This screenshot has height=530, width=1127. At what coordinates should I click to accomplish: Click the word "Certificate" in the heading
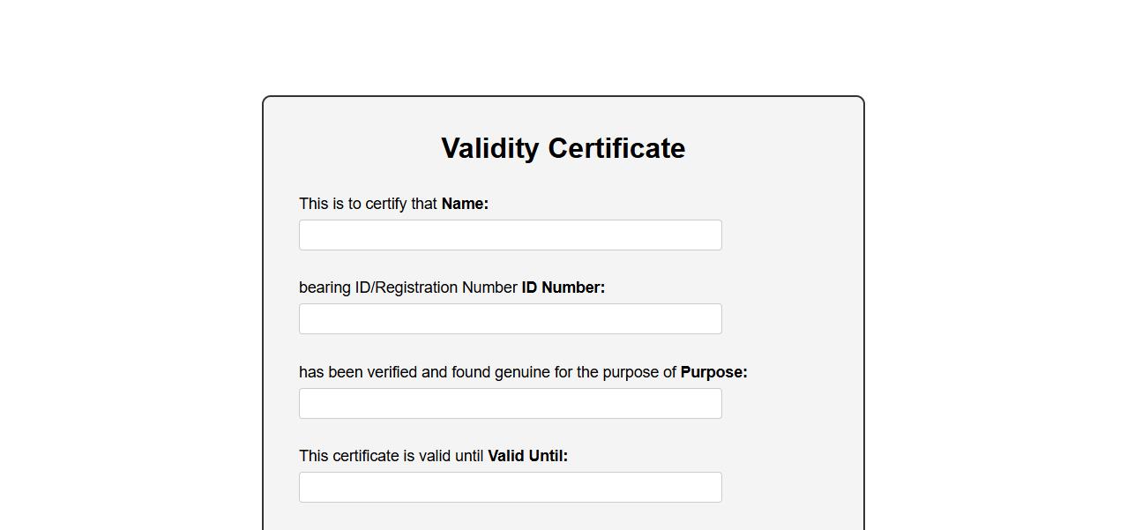[616, 148]
